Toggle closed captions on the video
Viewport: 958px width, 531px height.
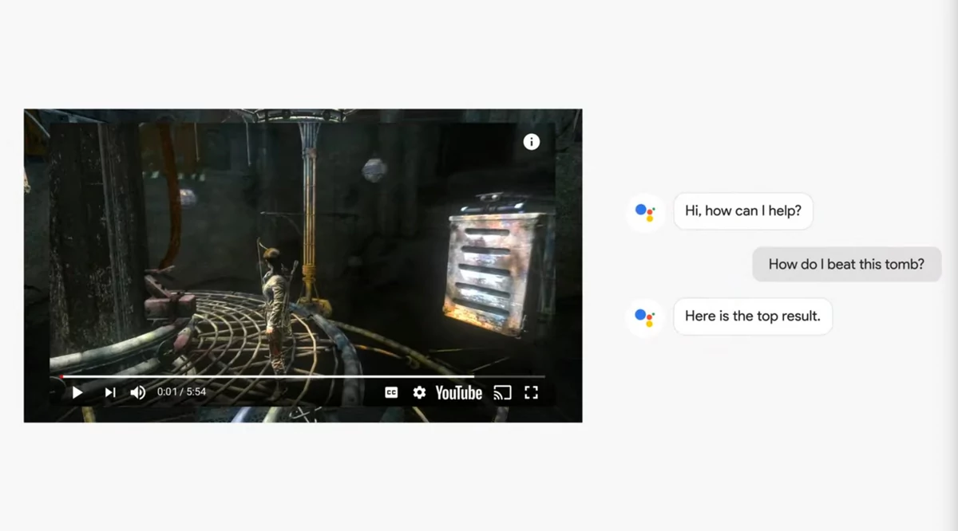point(391,392)
